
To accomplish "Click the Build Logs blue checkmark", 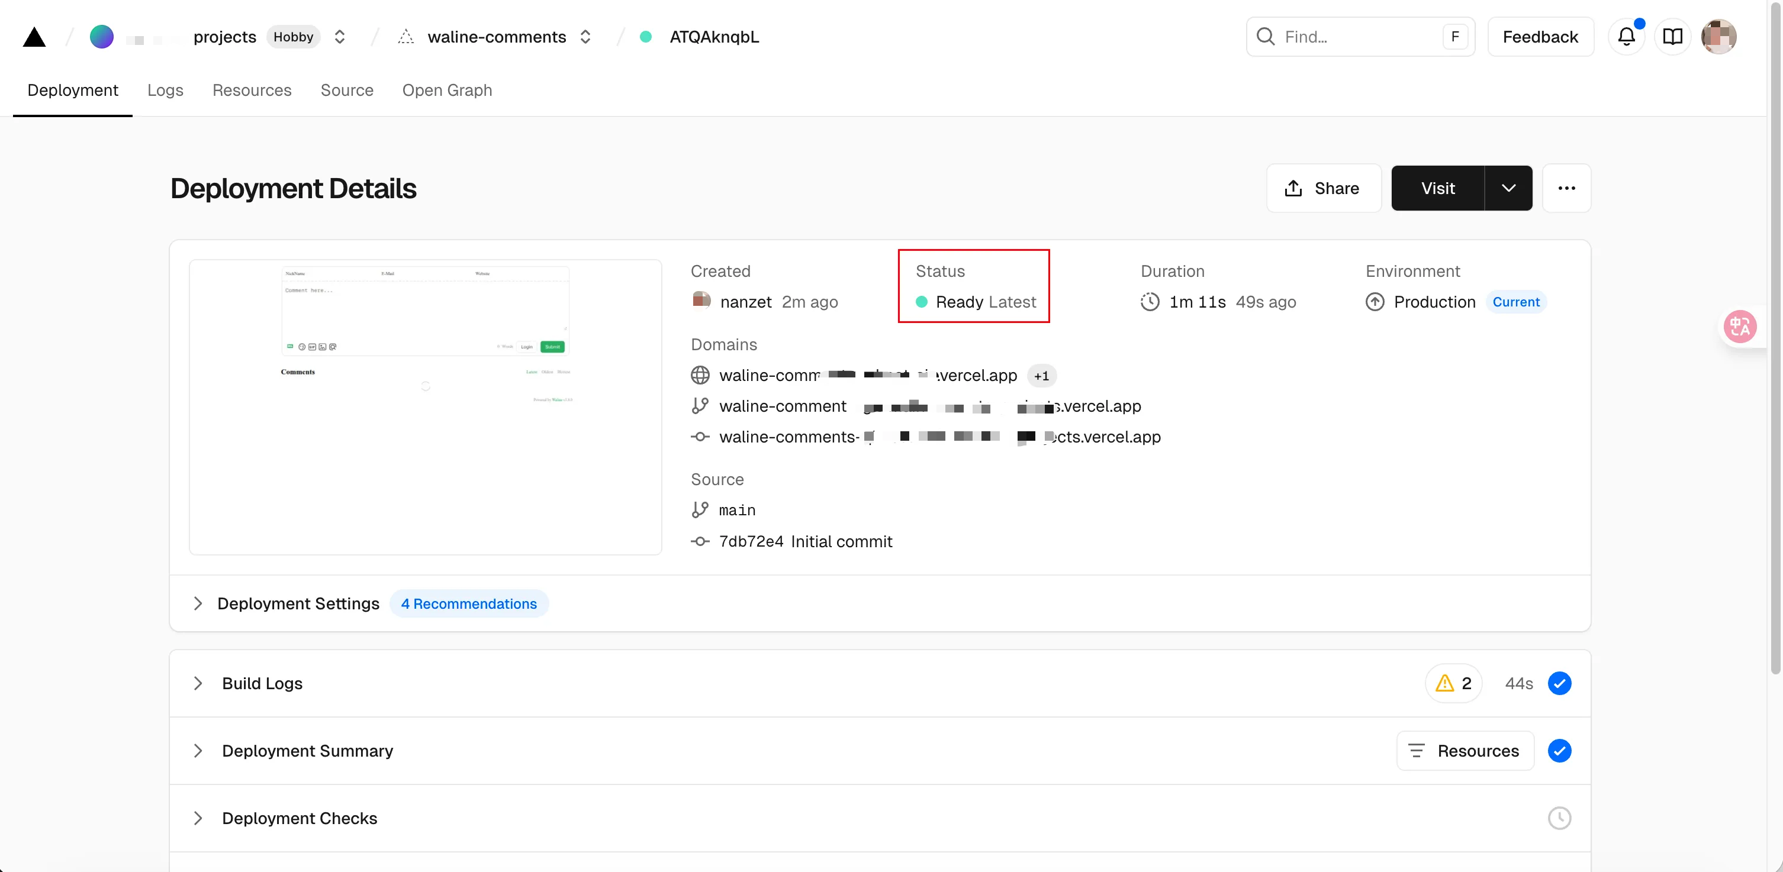I will click(x=1559, y=683).
